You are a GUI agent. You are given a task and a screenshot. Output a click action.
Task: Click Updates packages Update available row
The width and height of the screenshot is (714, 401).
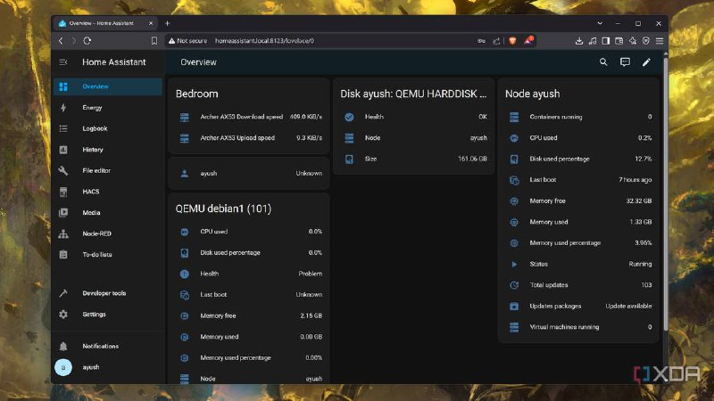(x=578, y=306)
